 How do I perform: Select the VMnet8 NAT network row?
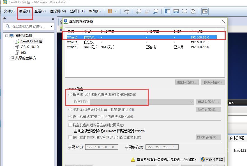[x=142, y=47]
